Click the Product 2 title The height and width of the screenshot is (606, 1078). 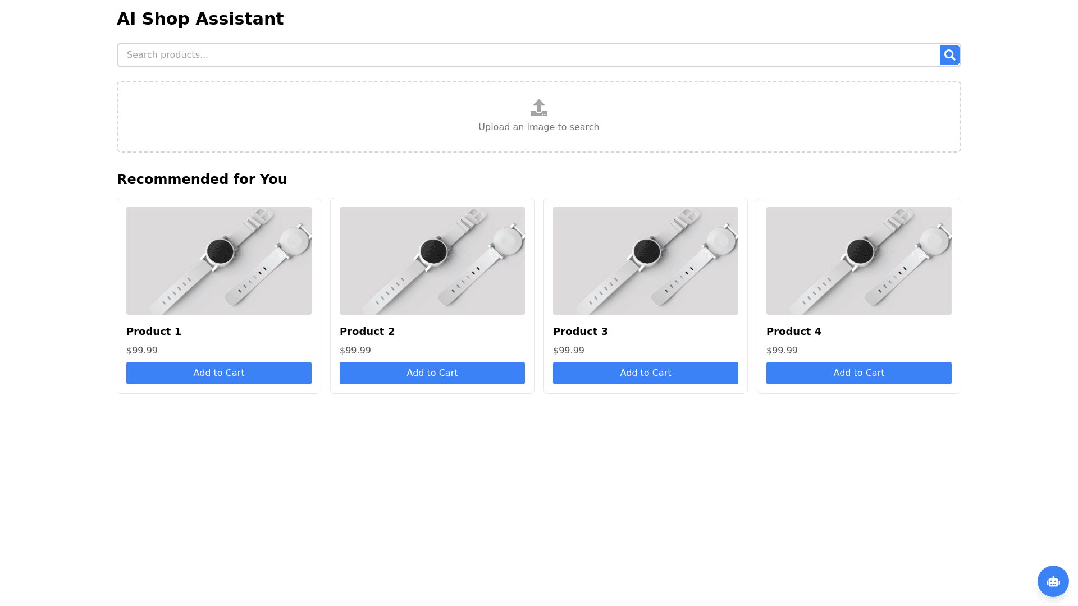pos(367,332)
